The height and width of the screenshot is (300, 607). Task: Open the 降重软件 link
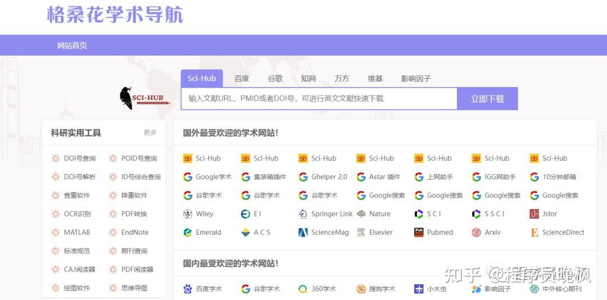(x=134, y=196)
